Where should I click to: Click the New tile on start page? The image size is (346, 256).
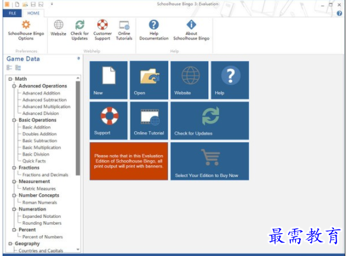[x=109, y=80]
